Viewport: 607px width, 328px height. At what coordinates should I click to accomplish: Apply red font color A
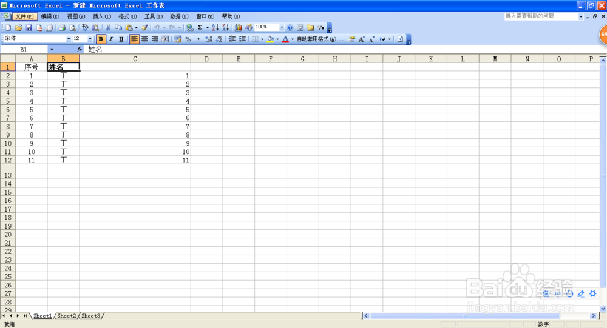(x=285, y=39)
